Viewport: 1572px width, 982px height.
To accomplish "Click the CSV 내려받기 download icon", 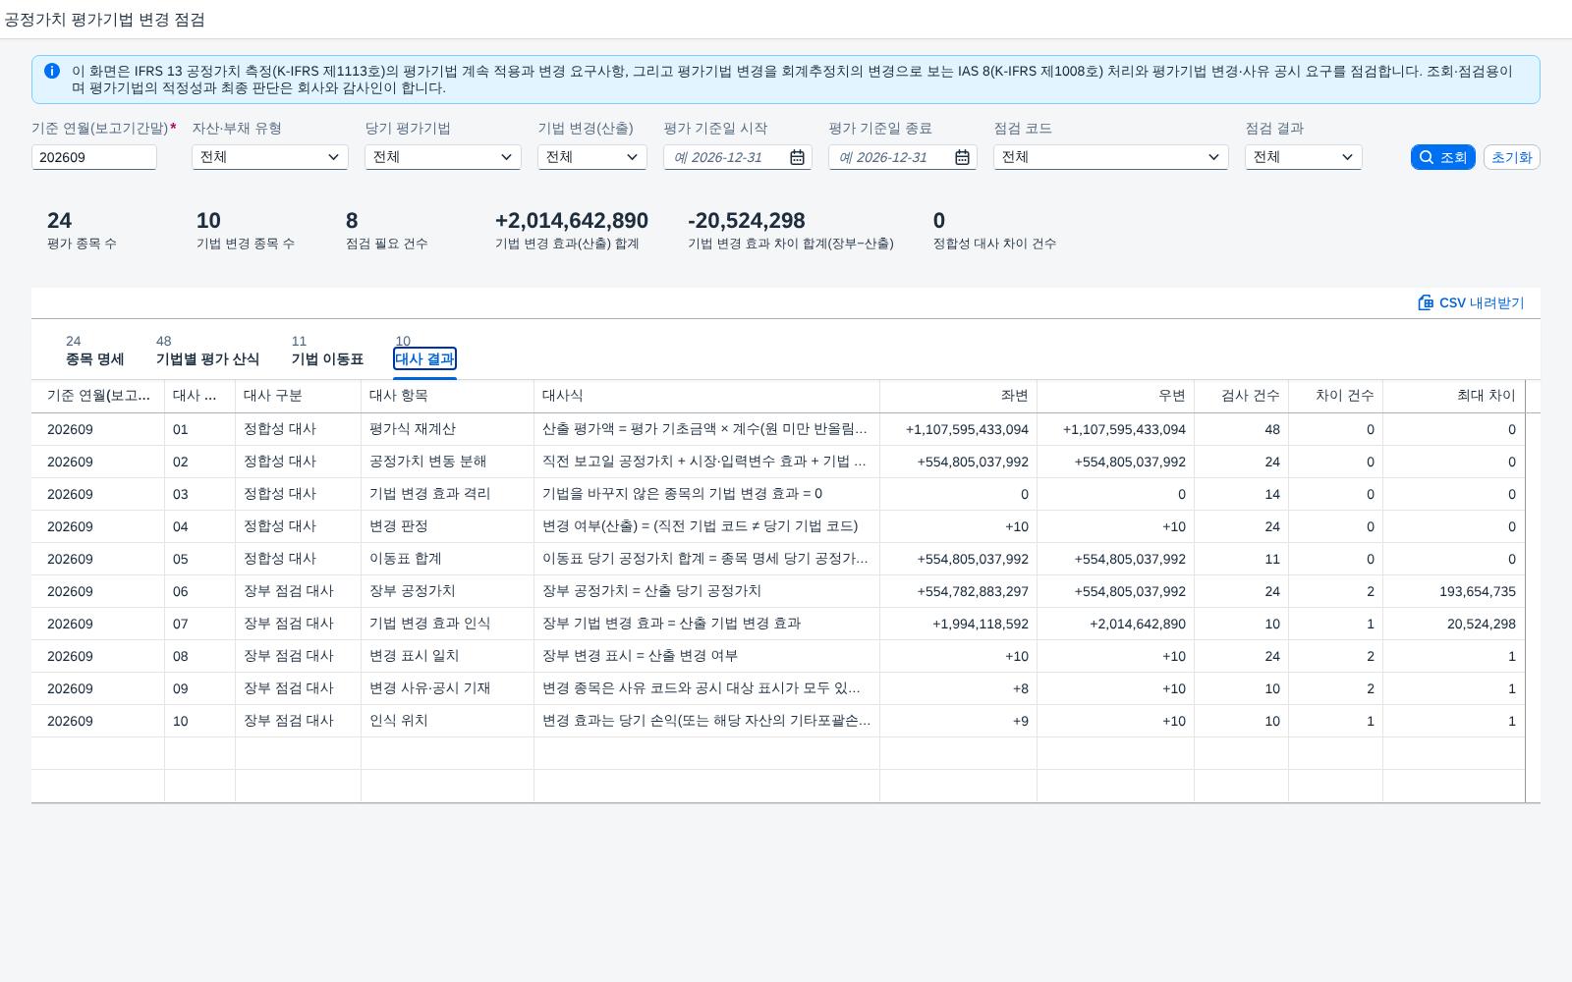I will [x=1426, y=302].
